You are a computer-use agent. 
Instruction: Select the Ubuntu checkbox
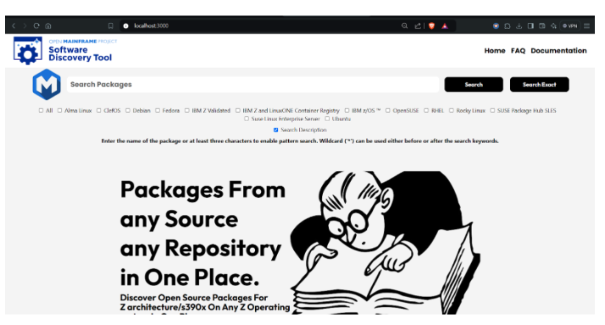click(327, 118)
